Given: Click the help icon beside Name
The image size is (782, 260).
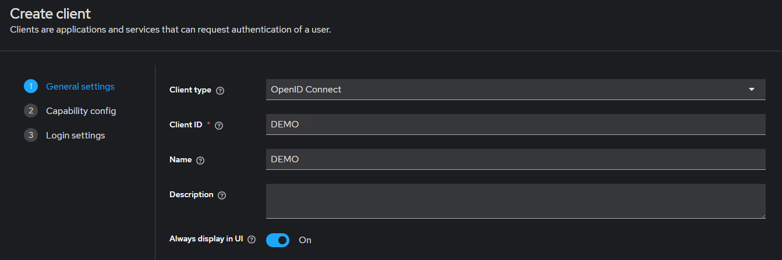Looking at the screenshot, I should coord(200,161).
